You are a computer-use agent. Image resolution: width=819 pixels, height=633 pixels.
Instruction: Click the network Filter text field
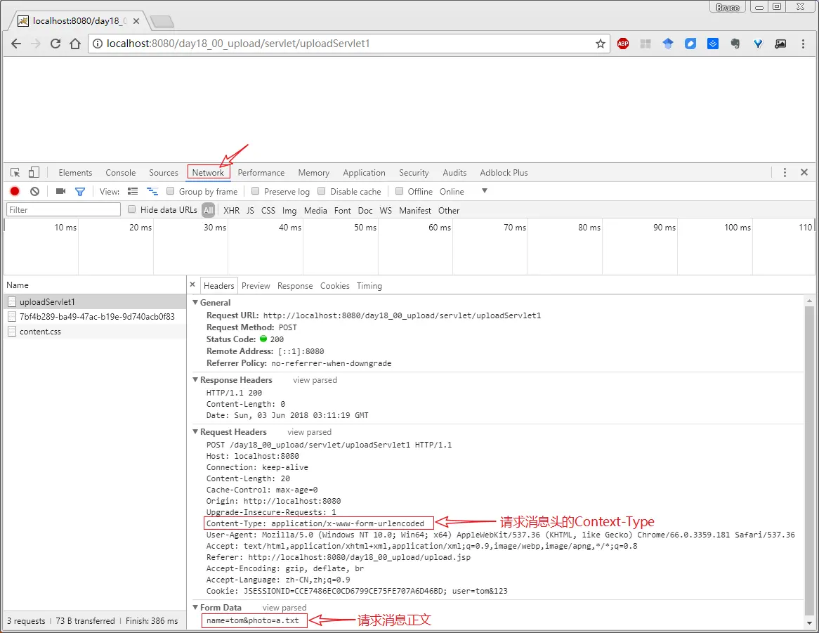click(63, 209)
